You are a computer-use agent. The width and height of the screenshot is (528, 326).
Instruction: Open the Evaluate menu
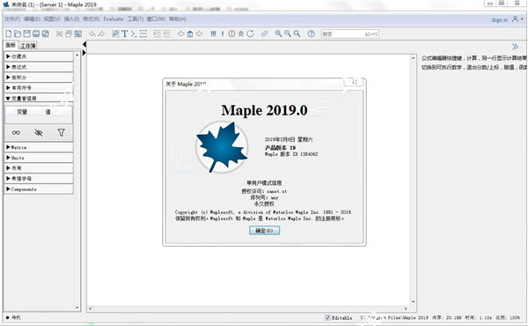(x=114, y=19)
